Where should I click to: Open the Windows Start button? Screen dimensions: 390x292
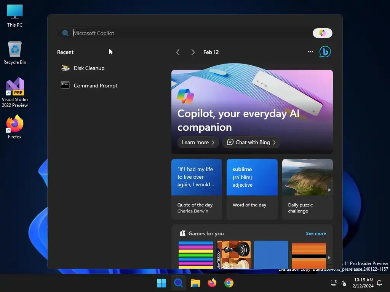point(161,283)
